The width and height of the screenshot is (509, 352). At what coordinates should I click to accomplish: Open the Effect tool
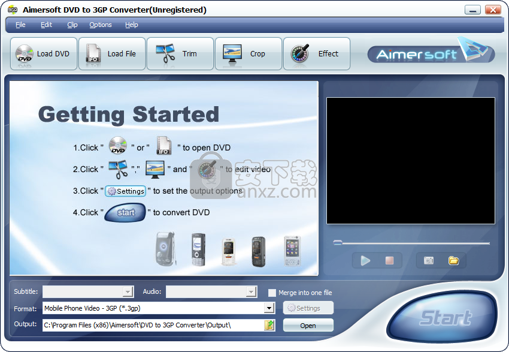click(x=317, y=53)
